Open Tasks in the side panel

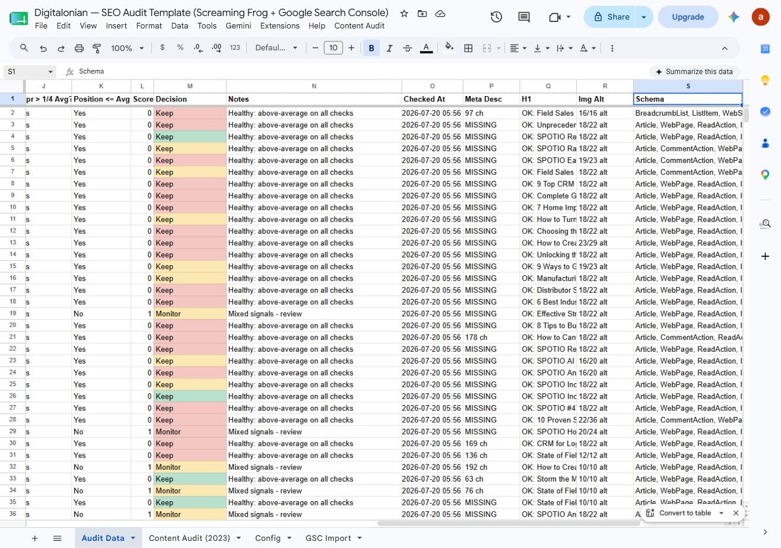tap(765, 111)
